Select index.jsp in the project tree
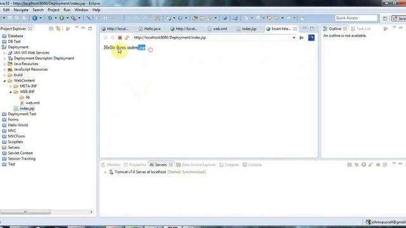 (x=24, y=108)
